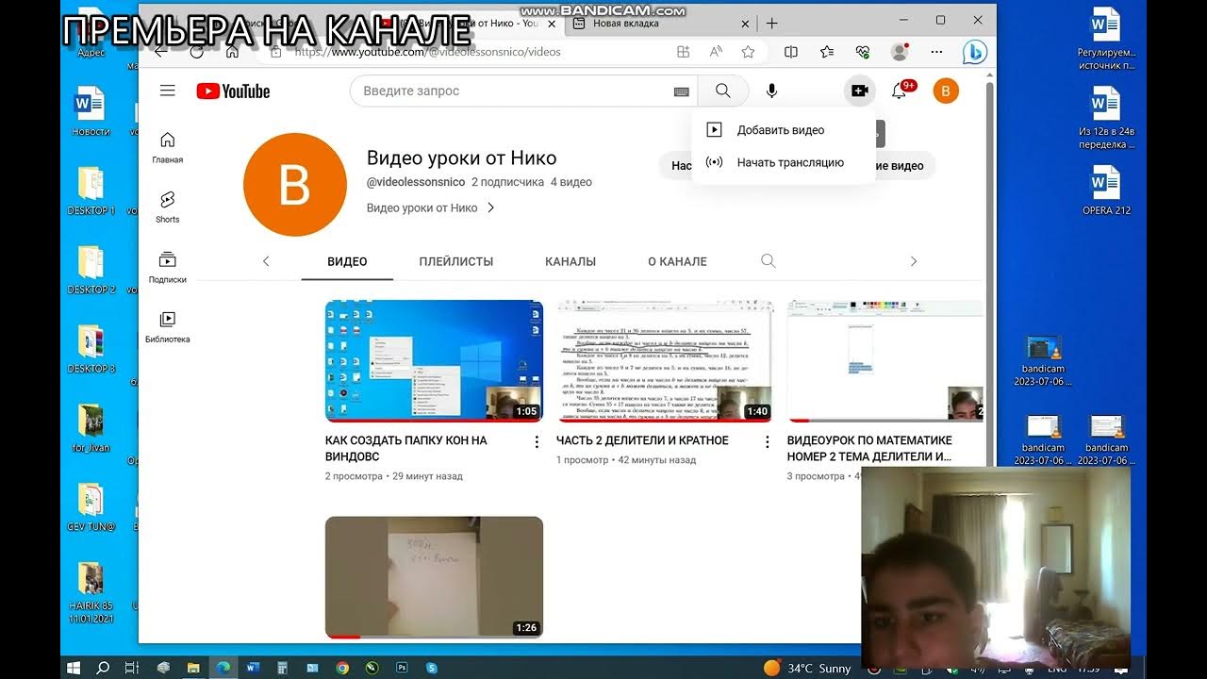Click the browser page vertical scrollbar
This screenshot has height=679, width=1207.
(x=990, y=273)
